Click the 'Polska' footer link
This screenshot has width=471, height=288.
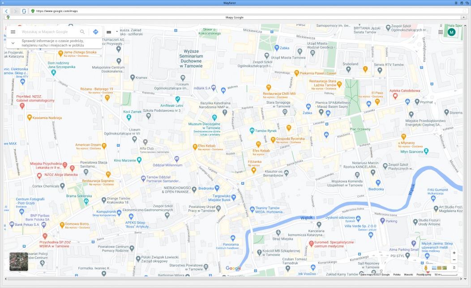click(x=397, y=275)
